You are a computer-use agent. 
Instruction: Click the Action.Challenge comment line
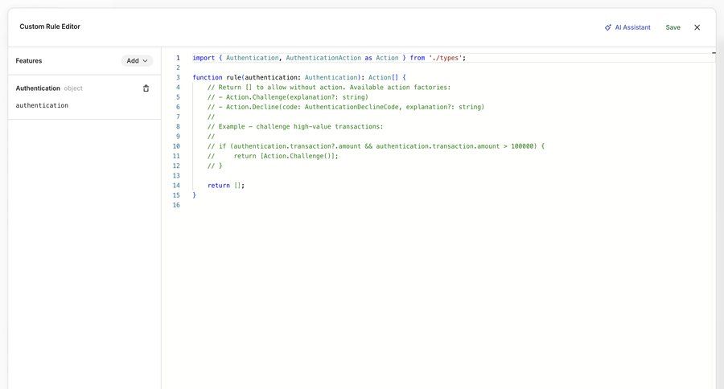tap(288, 97)
